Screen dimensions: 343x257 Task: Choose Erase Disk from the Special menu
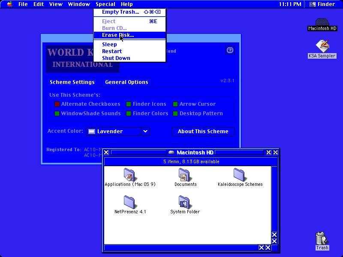click(130, 35)
